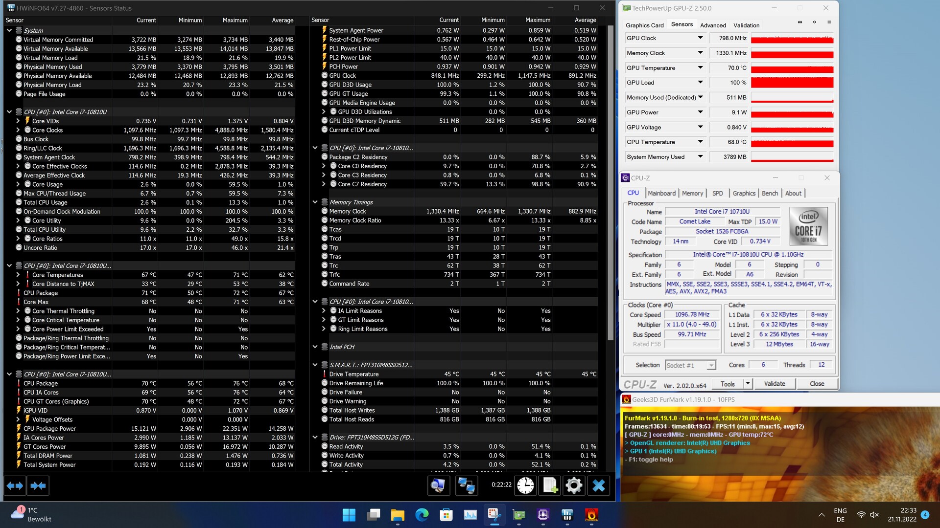Switch to the Mainboard tab in CPU-Z
Image resolution: width=940 pixels, height=528 pixels.
click(661, 193)
